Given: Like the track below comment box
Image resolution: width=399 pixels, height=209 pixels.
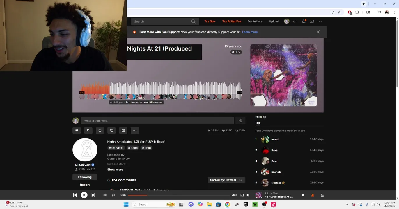Looking at the screenshot, I should (77, 131).
